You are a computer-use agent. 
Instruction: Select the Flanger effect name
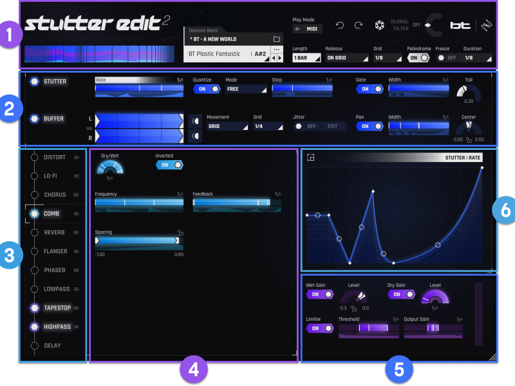click(55, 252)
